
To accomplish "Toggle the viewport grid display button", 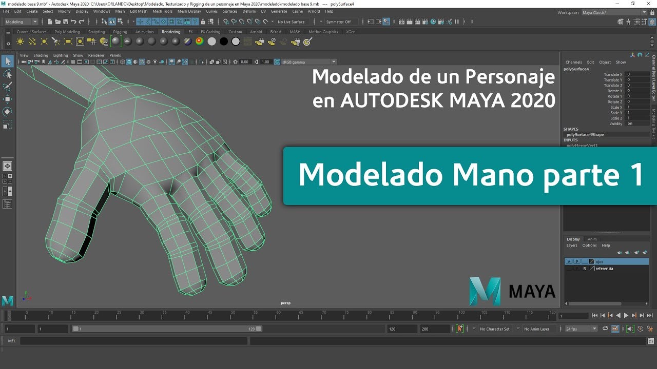I will point(73,61).
